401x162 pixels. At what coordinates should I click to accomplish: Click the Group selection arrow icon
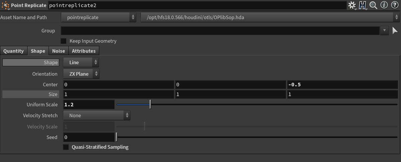point(395,31)
